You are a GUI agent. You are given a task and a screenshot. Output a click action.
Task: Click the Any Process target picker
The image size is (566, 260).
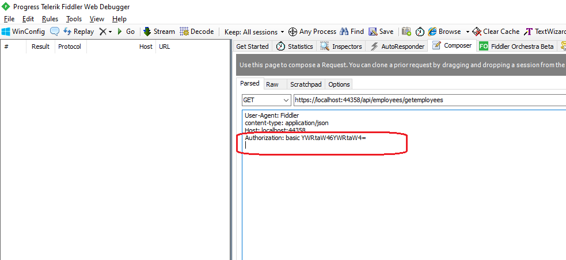[x=312, y=32]
